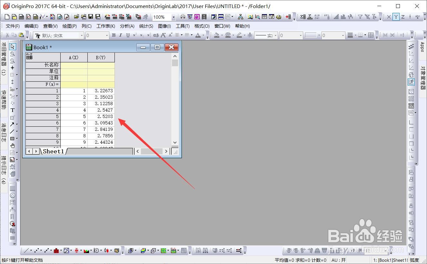Click the Line plot icon in the bottom toolbar
427x264 pixels.
coord(26,250)
